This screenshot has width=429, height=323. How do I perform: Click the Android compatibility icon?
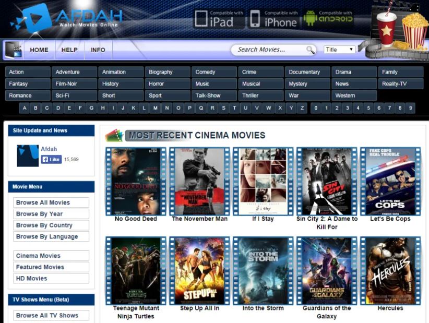pyautogui.click(x=309, y=18)
